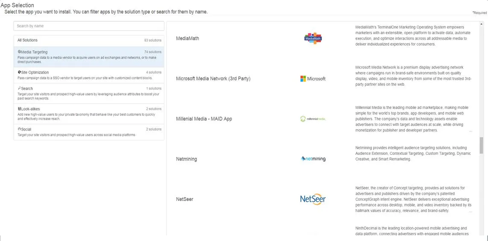Viewport: 488px width, 241px height.
Task: Click the Media Targeting globe icon
Action: [19, 52]
